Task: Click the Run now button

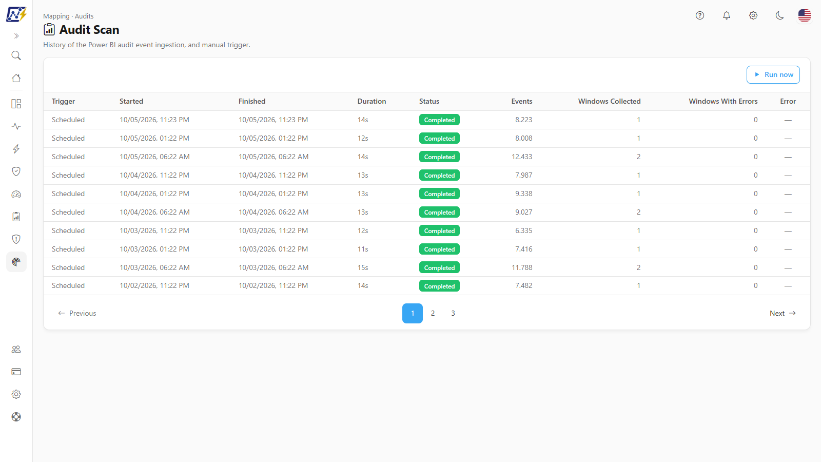Action: tap(773, 74)
